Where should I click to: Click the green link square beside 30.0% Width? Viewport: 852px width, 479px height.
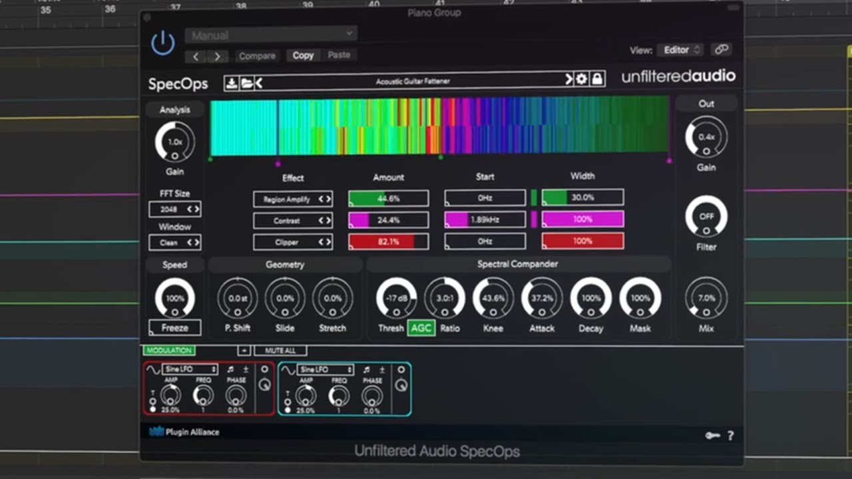pyautogui.click(x=534, y=198)
